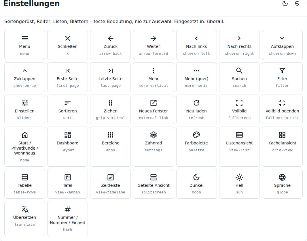Select the Aufklappen chevron-down tile
Image resolution: width=307 pixels, height=241 pixels.
pyautogui.click(x=282, y=45)
